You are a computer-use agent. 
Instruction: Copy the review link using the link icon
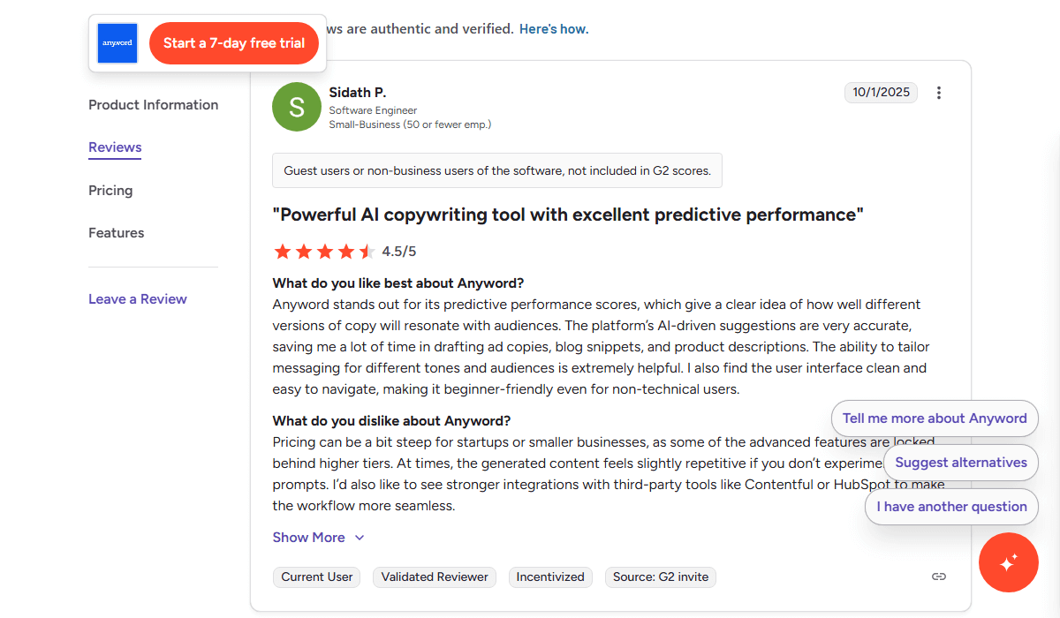(x=938, y=577)
